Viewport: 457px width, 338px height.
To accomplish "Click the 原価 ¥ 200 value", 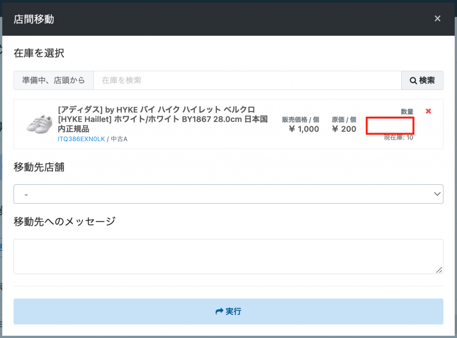I will [344, 129].
